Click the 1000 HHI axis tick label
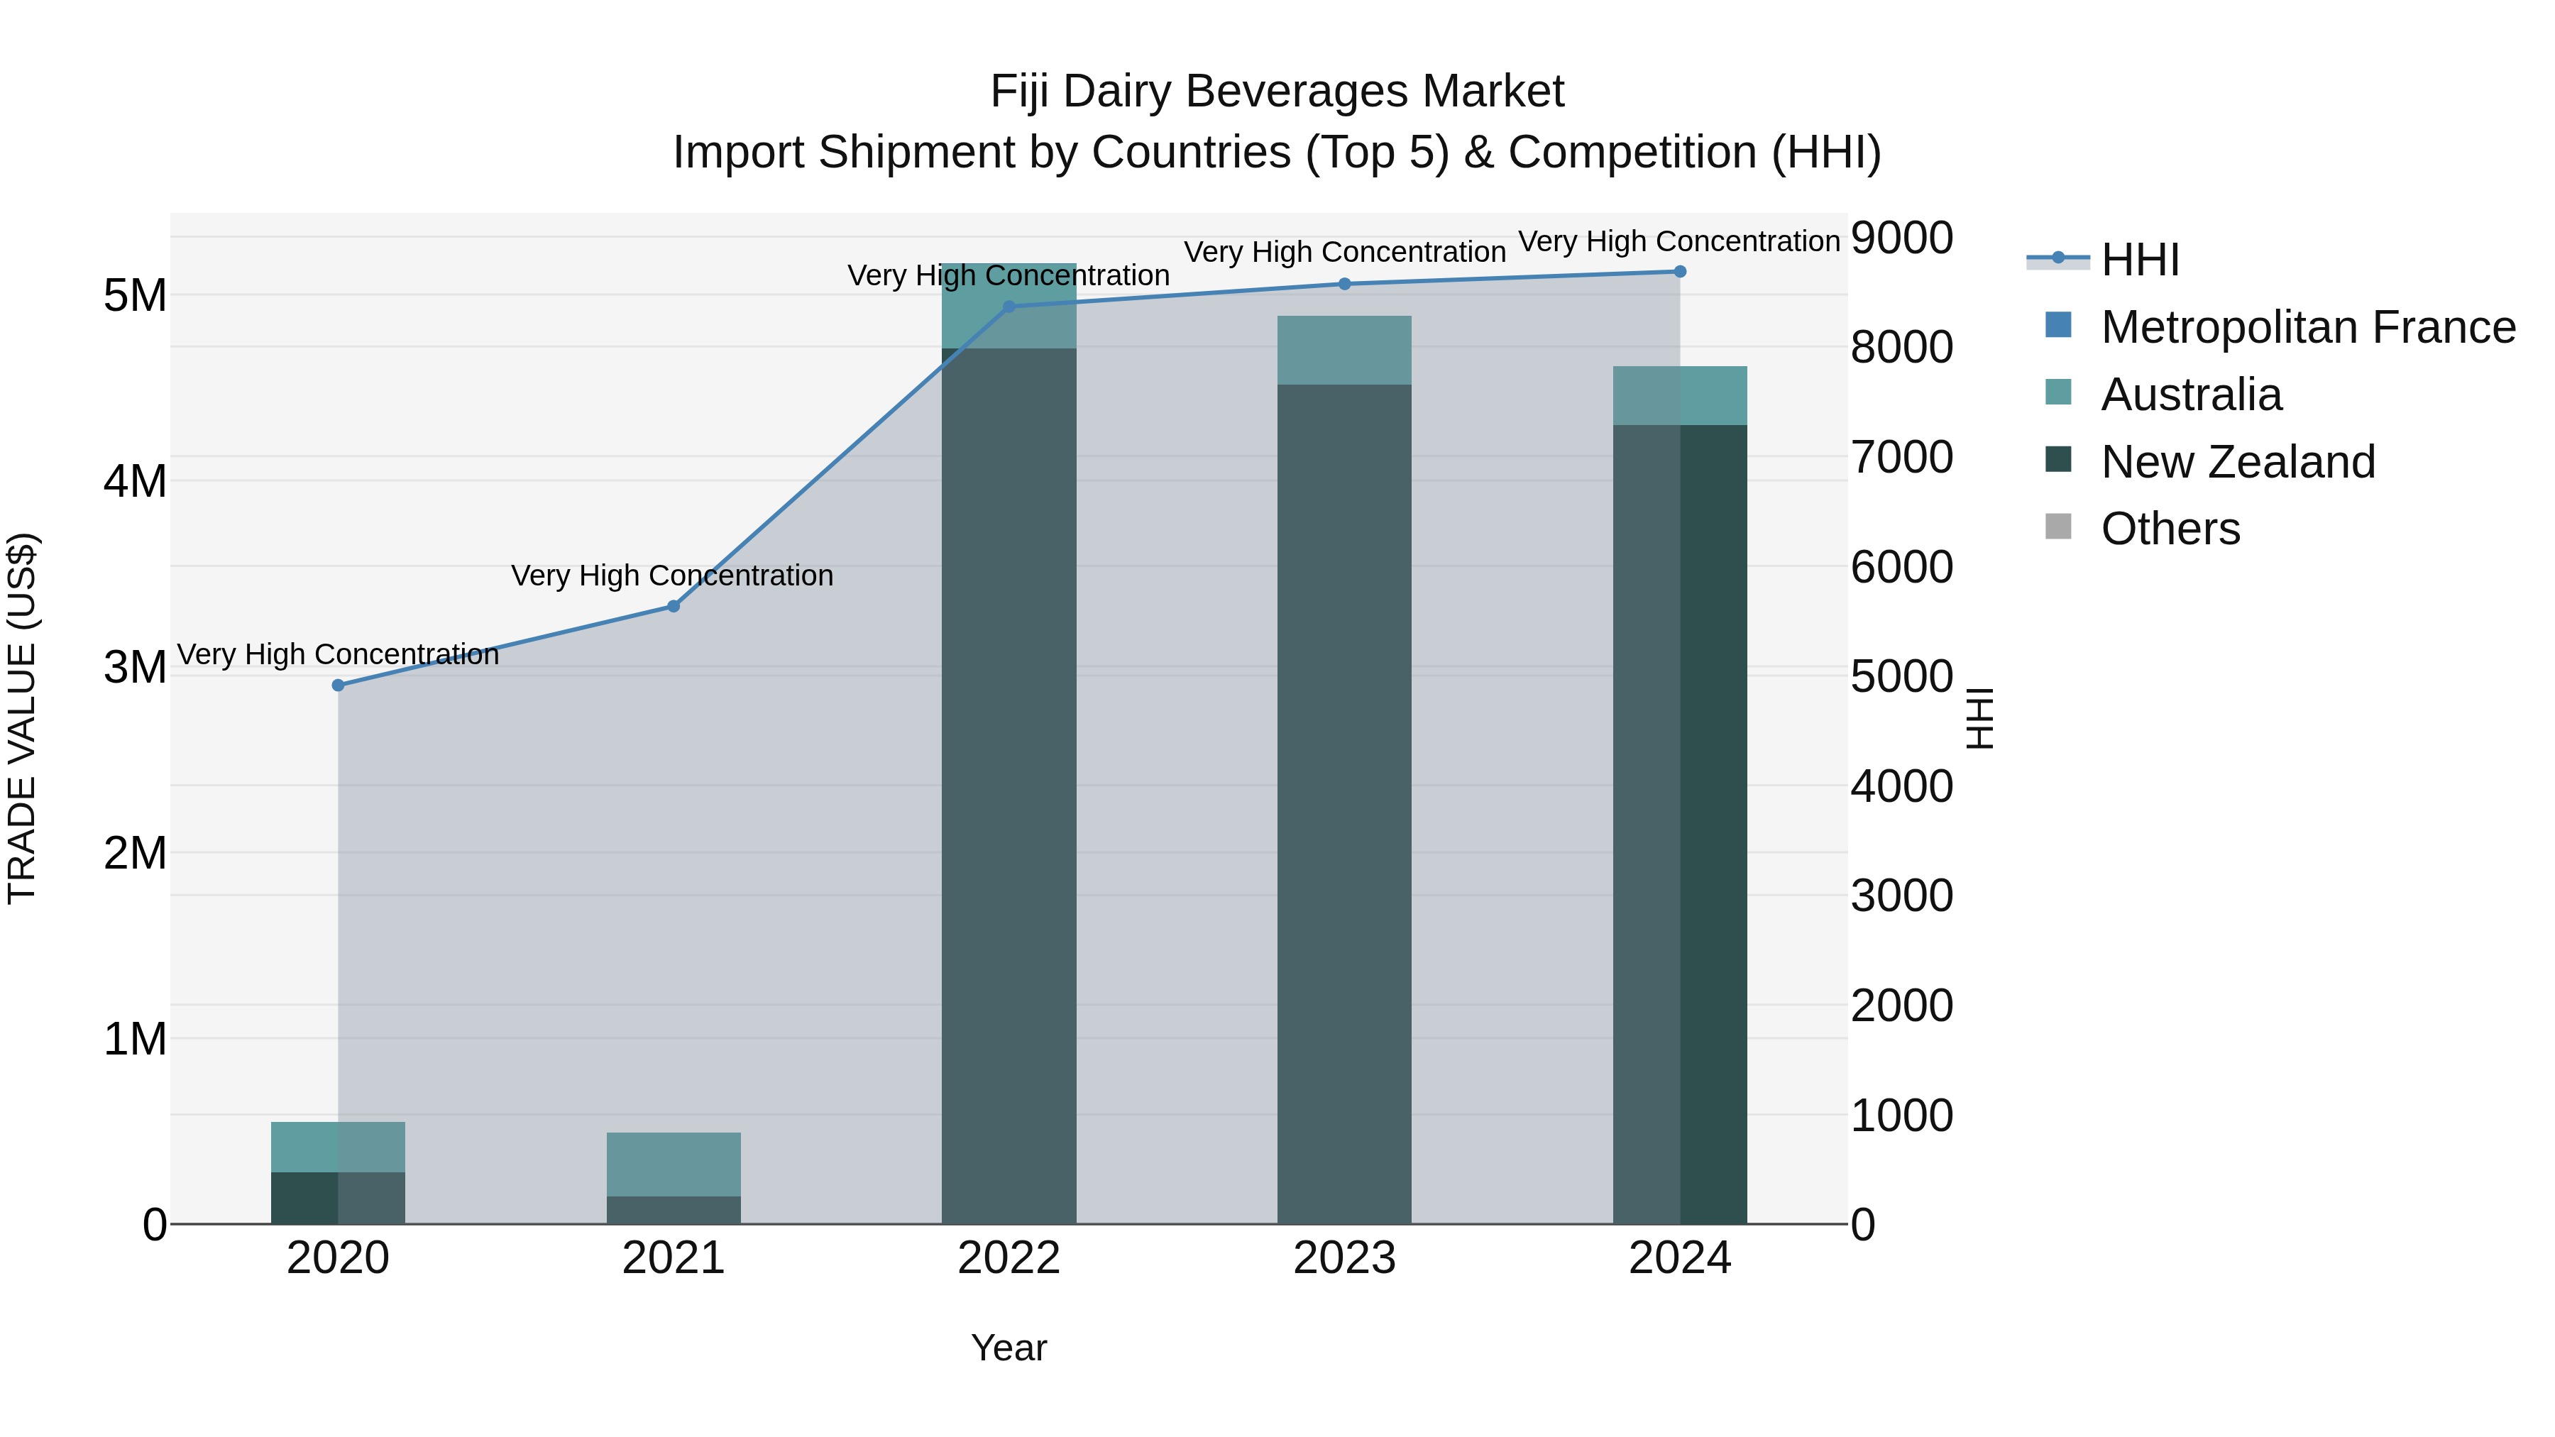 [x=1902, y=1116]
